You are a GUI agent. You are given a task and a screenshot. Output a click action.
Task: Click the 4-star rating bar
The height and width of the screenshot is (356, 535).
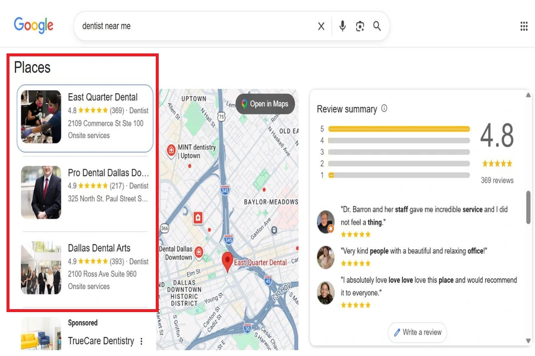tap(399, 141)
